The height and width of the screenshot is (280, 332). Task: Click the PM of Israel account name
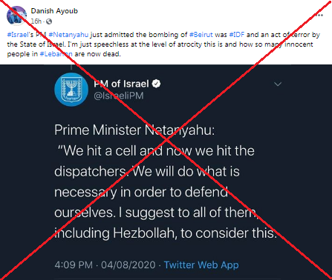click(x=121, y=84)
